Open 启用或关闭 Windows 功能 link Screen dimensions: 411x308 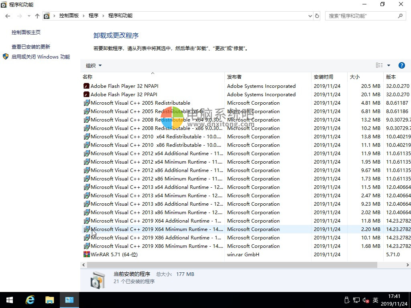41,57
